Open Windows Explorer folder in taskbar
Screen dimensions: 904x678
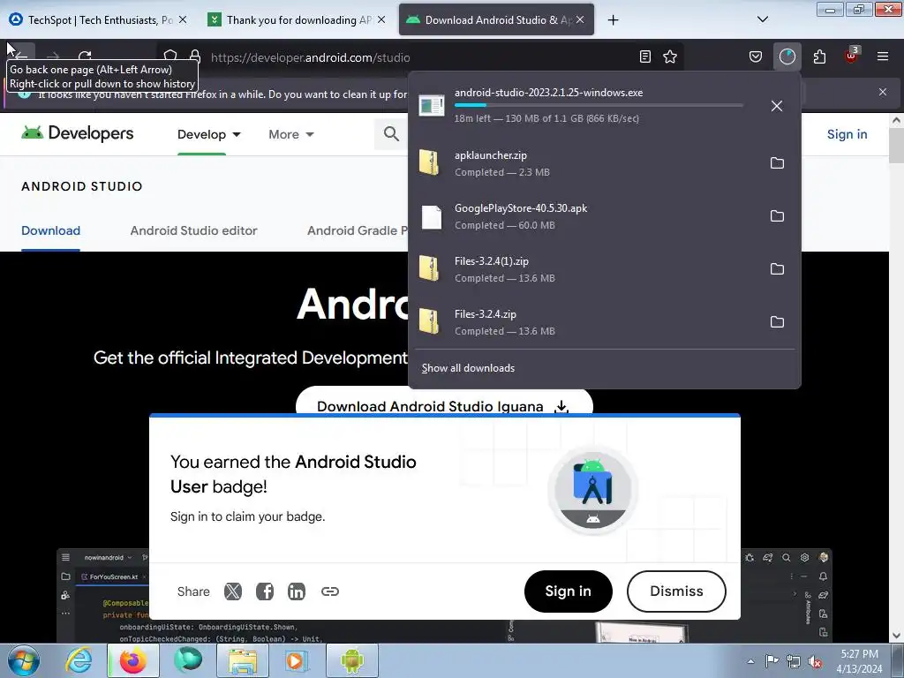coord(243,660)
